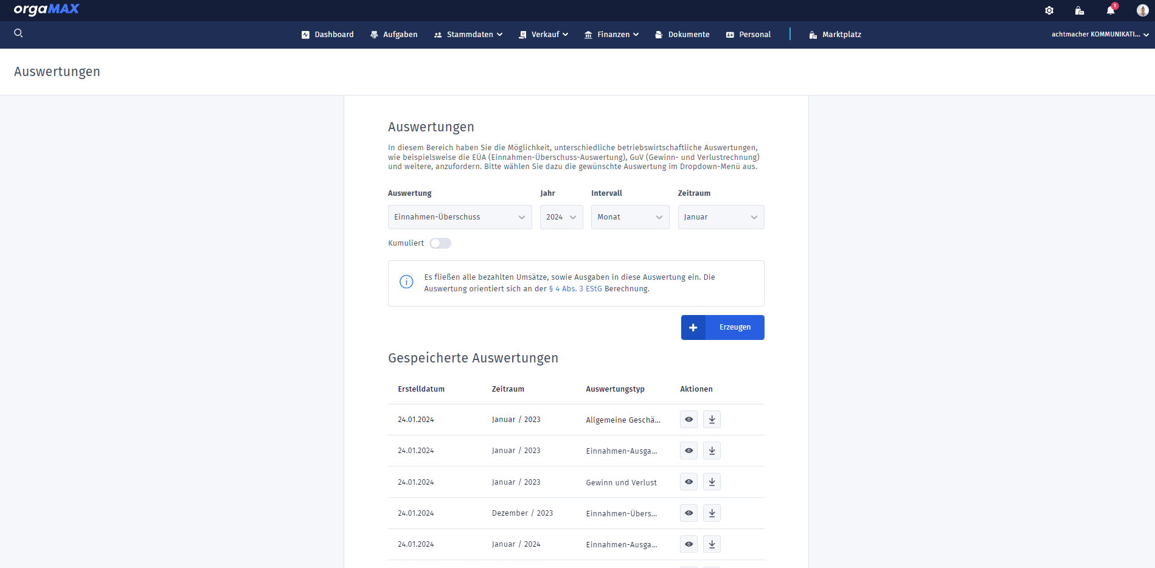Expand the Finanzen menu

pyautogui.click(x=612, y=35)
